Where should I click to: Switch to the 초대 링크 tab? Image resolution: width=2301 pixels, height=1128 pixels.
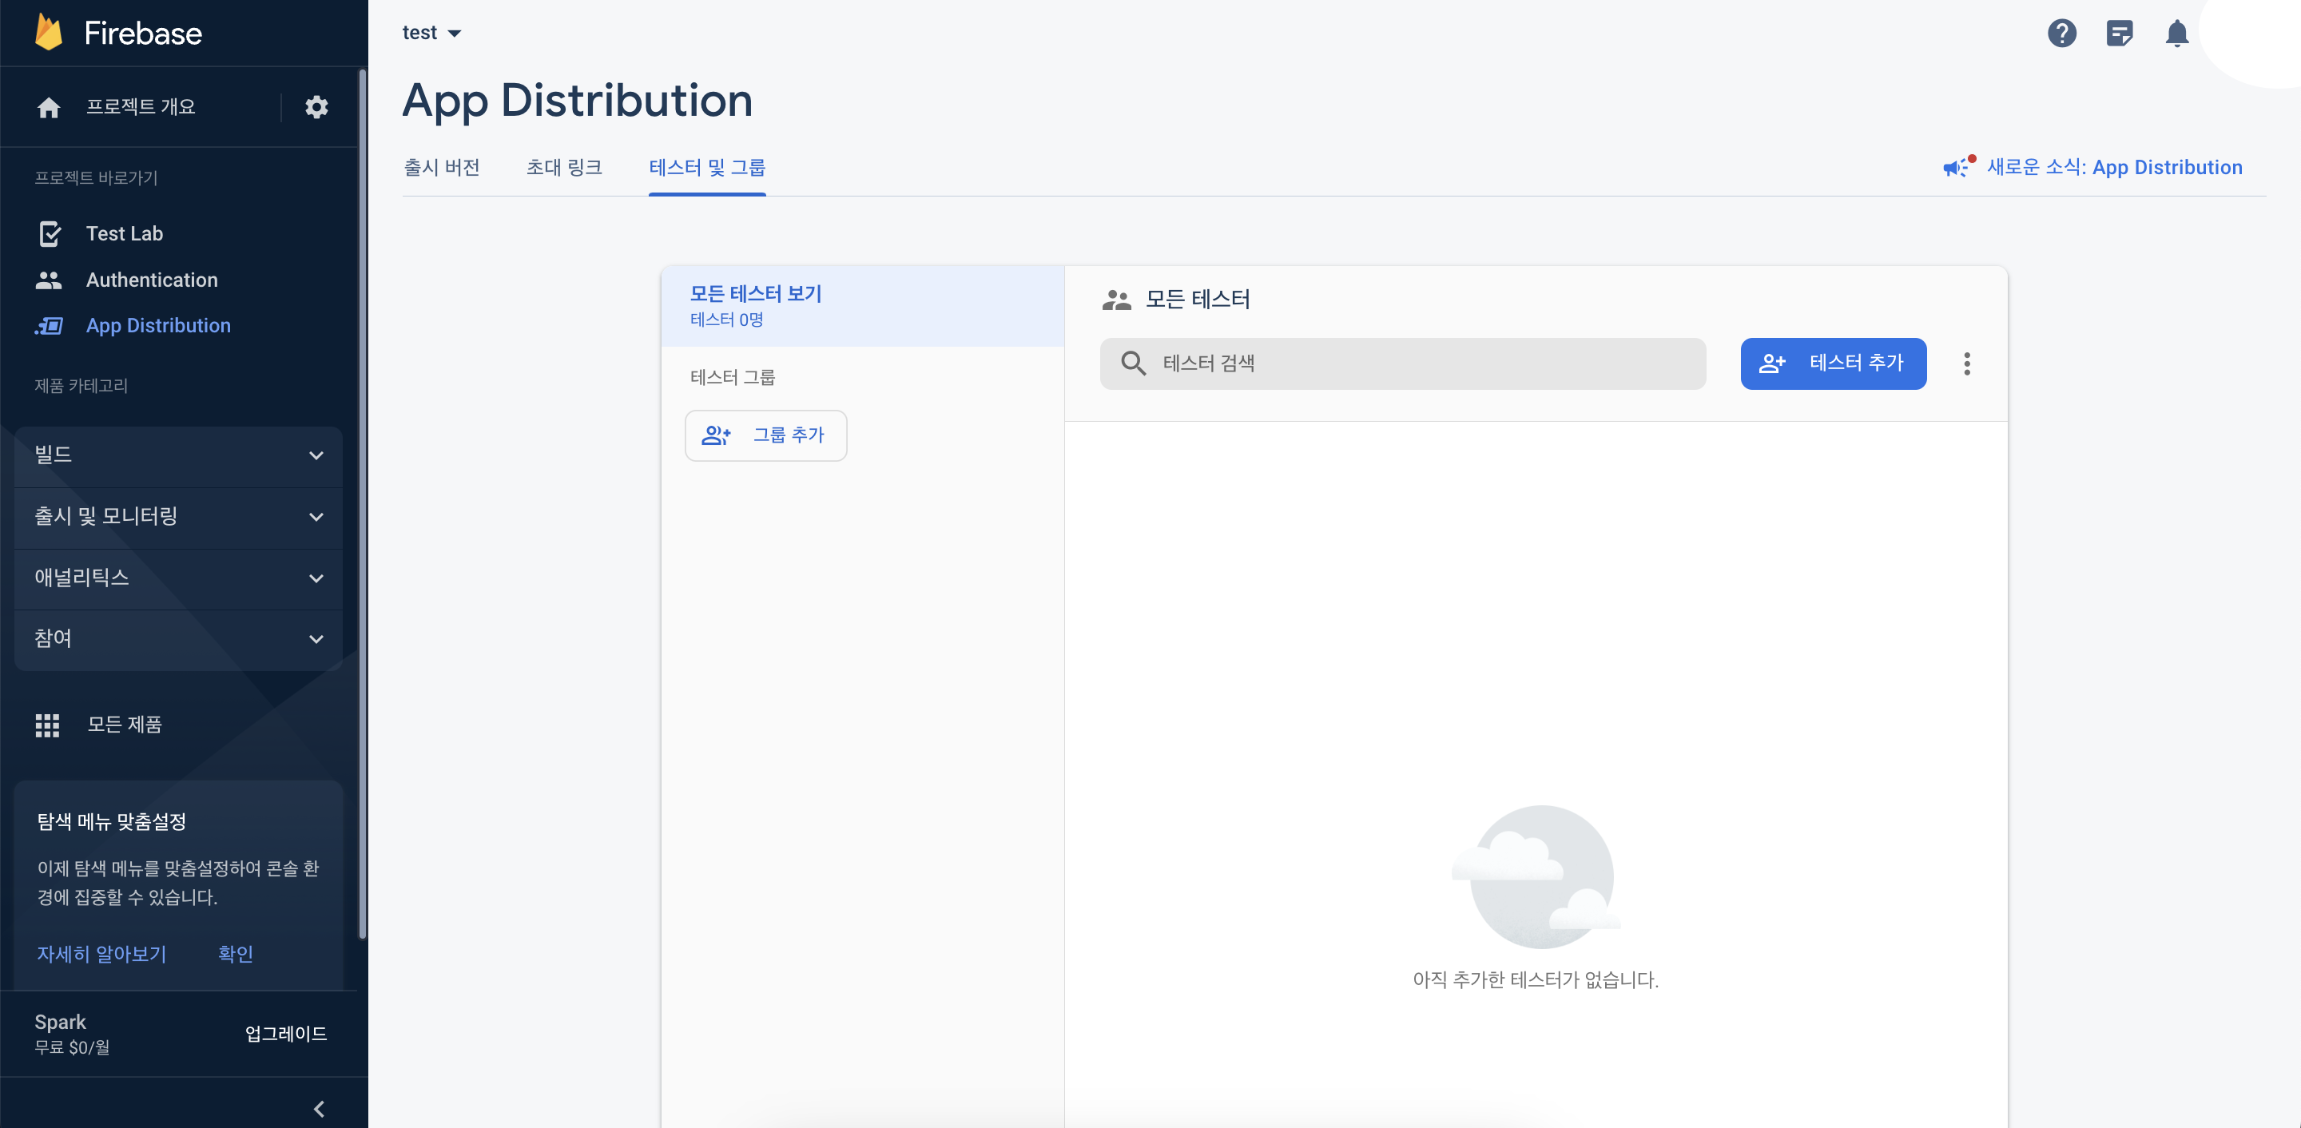(563, 167)
